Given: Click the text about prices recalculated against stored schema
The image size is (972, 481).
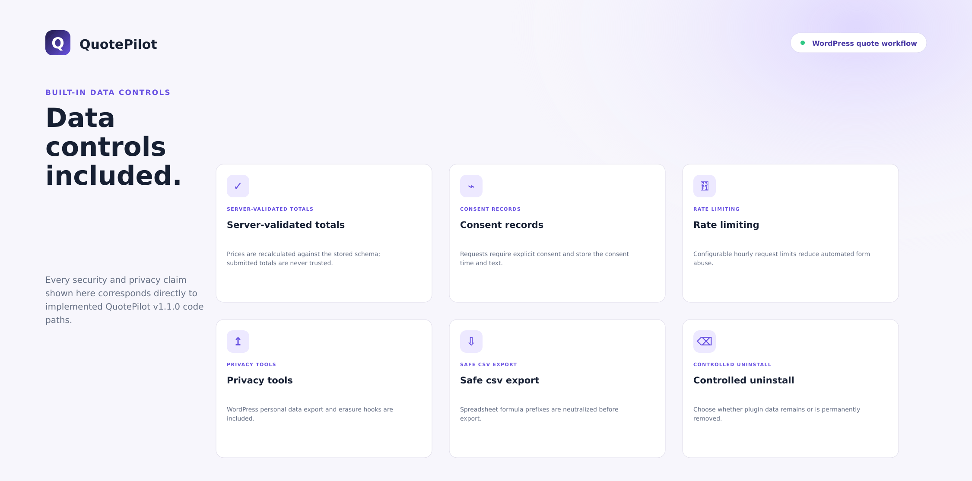Looking at the screenshot, I should (303, 258).
